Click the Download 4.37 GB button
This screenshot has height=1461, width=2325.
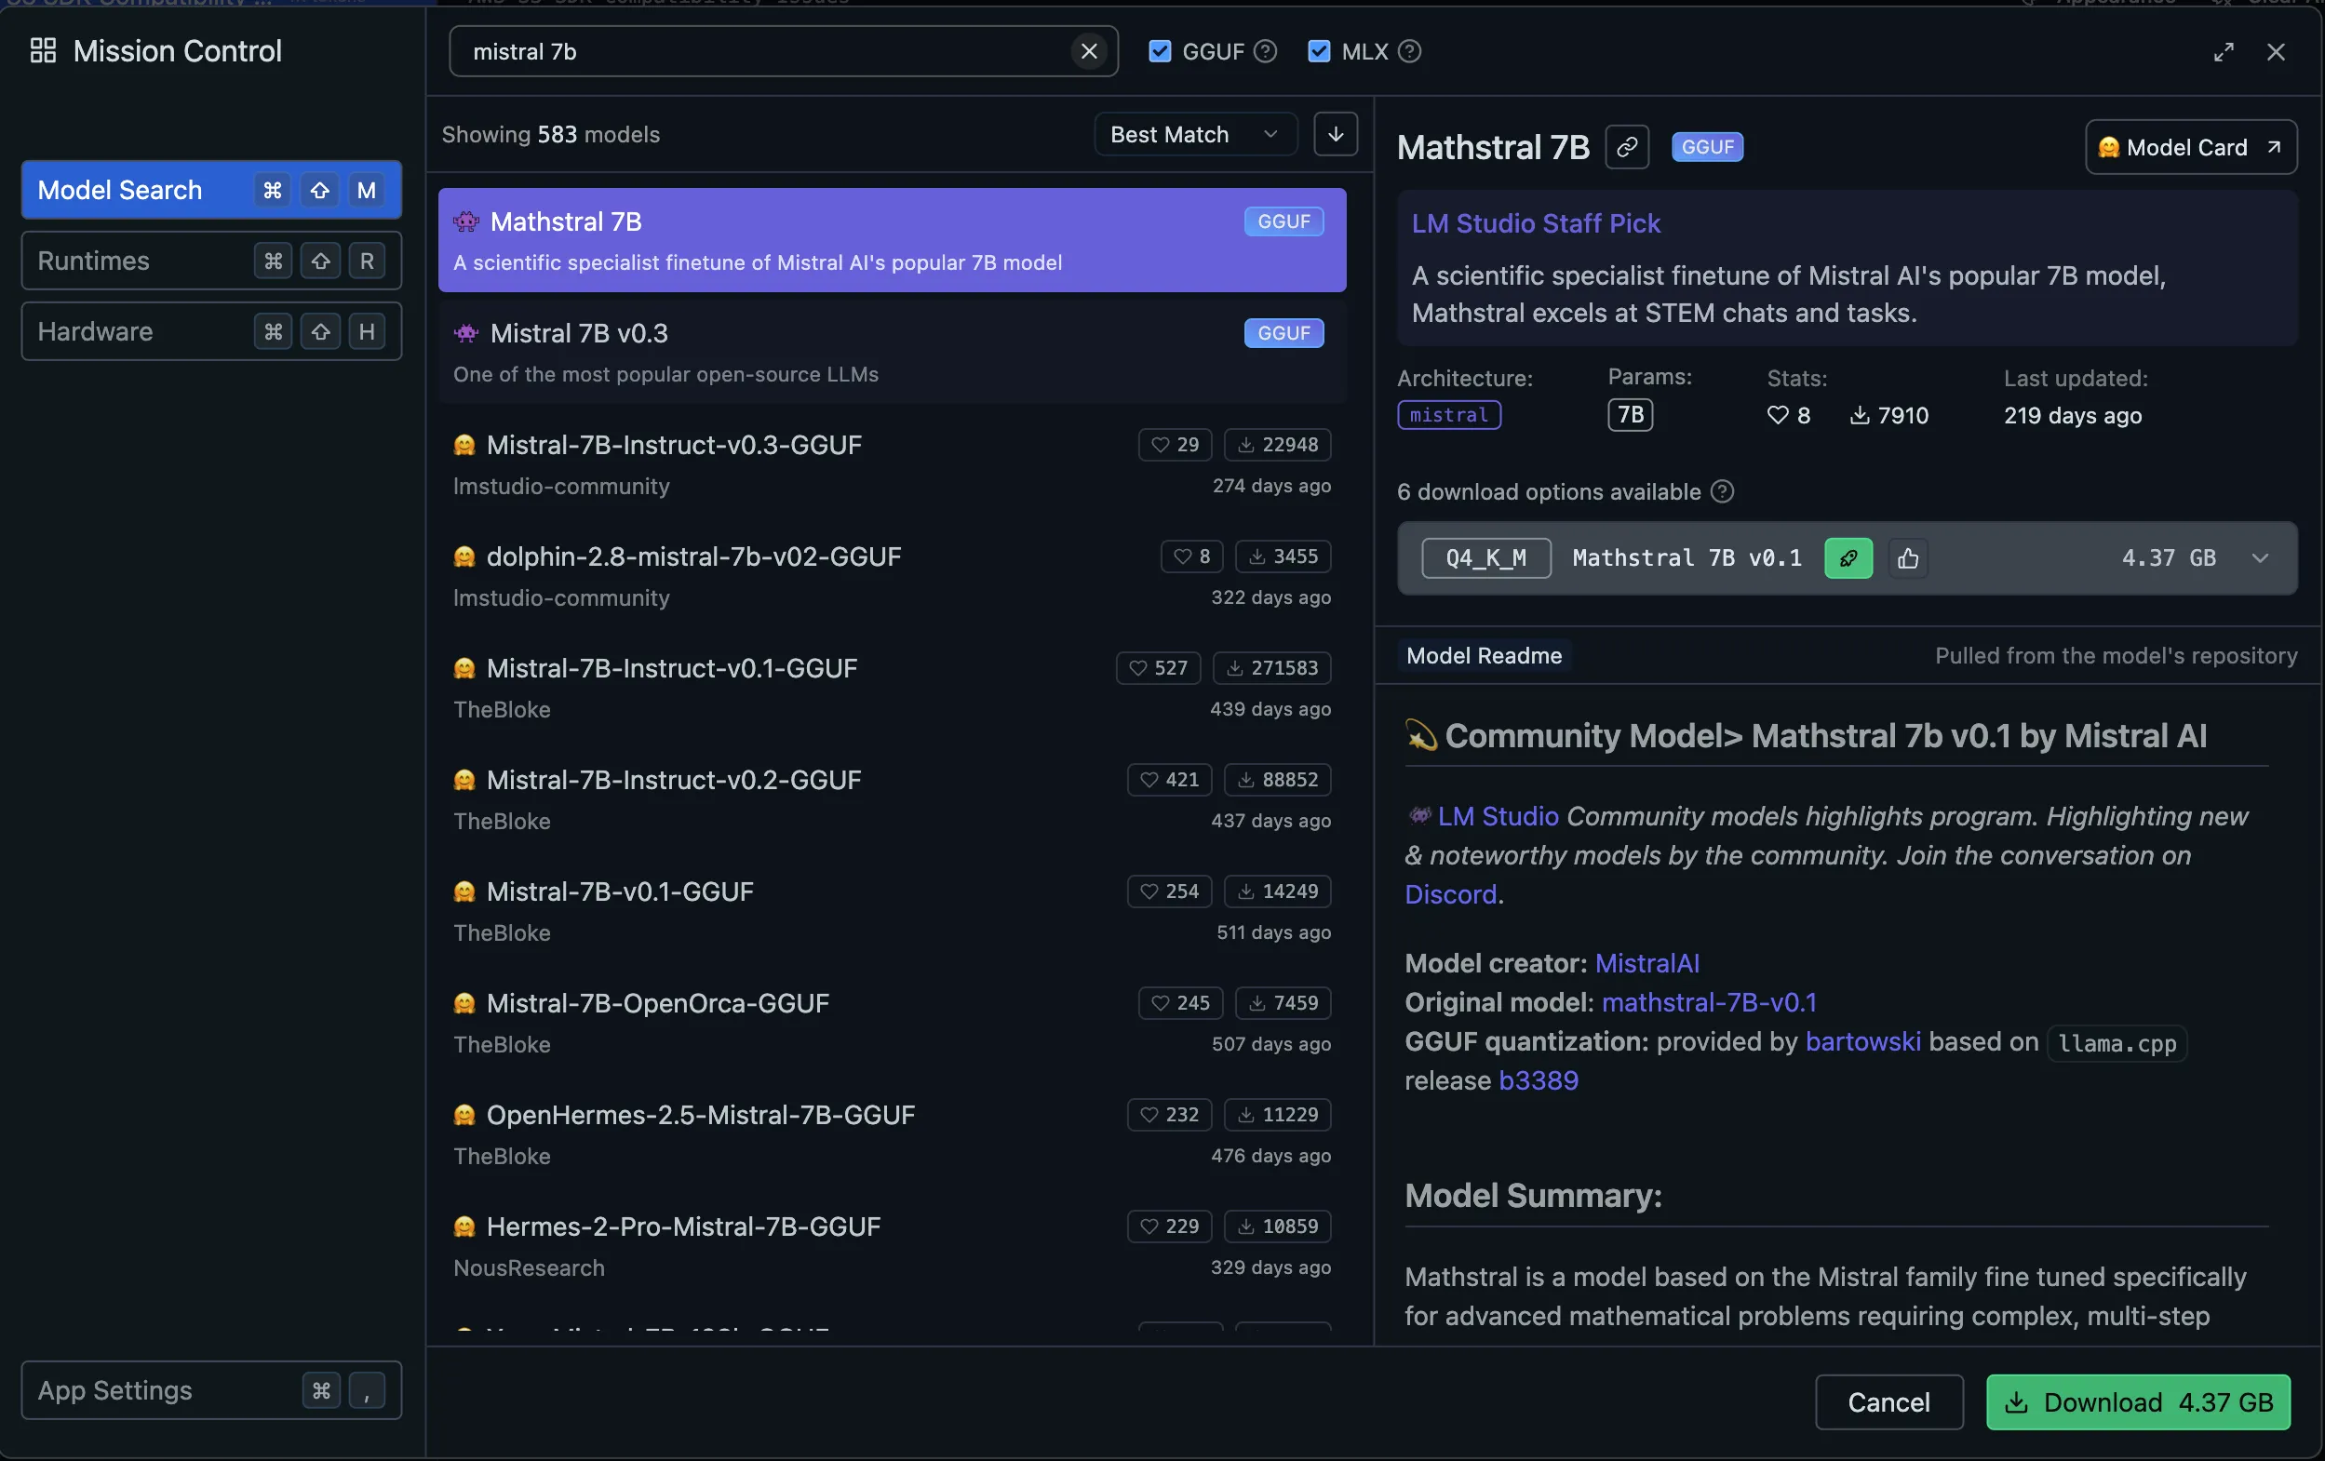tap(2138, 1401)
